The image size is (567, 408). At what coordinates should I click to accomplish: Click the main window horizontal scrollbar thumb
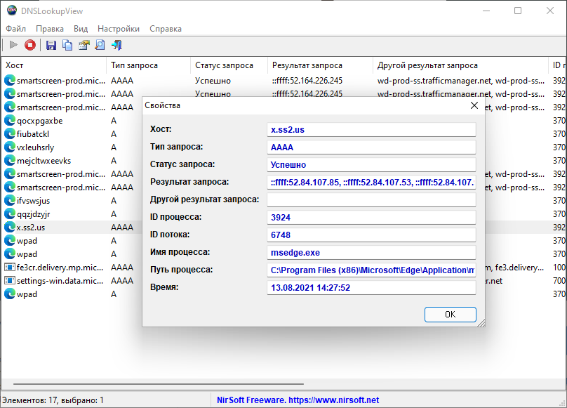pyautogui.click(x=159, y=383)
